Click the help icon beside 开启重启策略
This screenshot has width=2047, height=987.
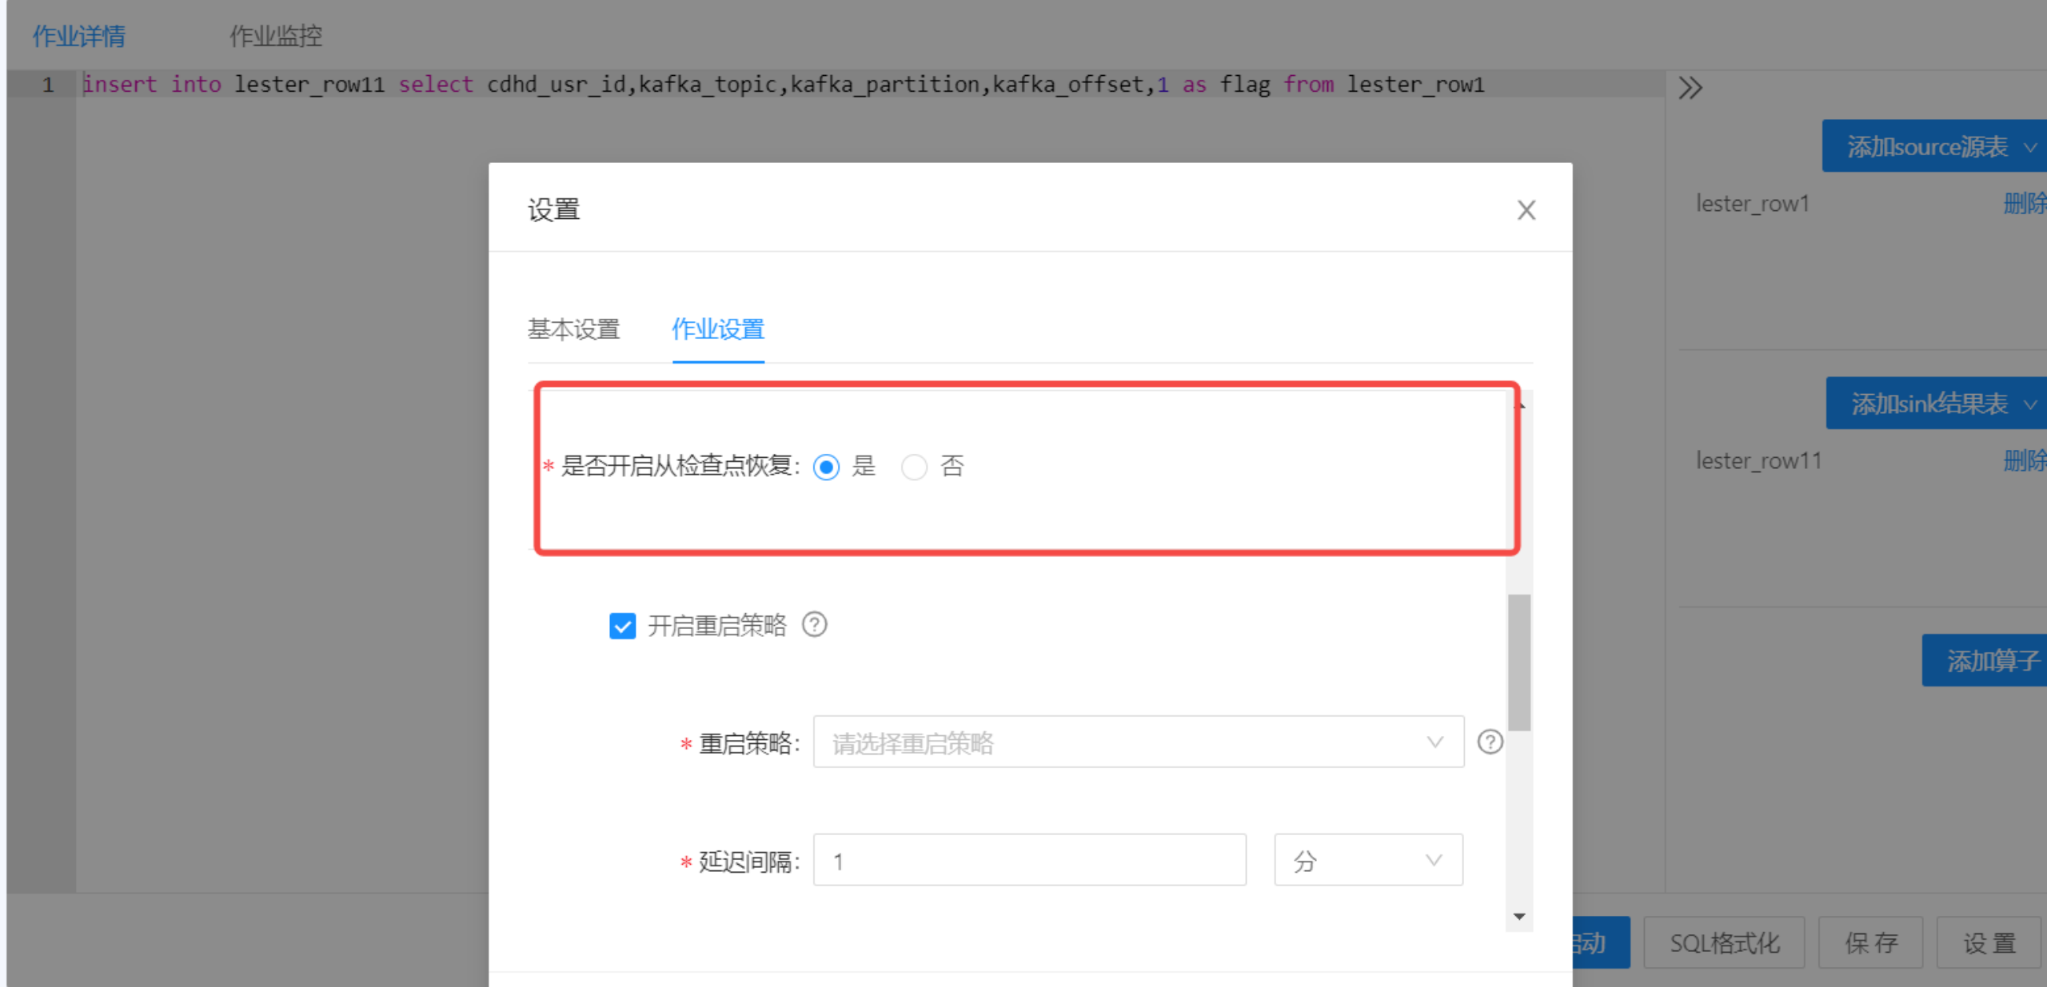coord(814,624)
